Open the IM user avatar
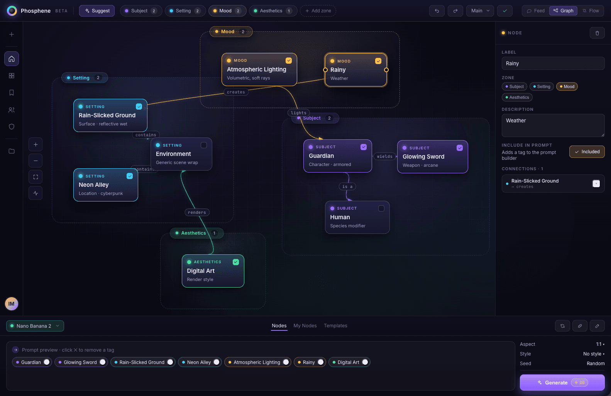Screen dimensions: 611x396 [12, 304]
